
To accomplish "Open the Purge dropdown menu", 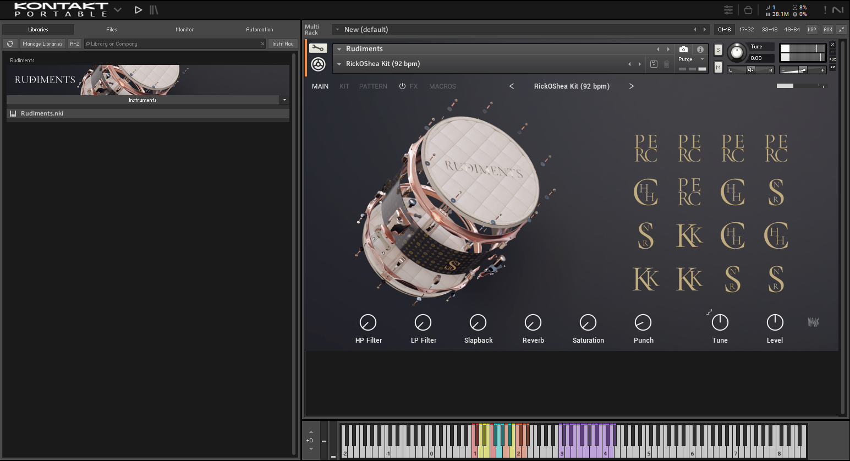I will [x=691, y=59].
